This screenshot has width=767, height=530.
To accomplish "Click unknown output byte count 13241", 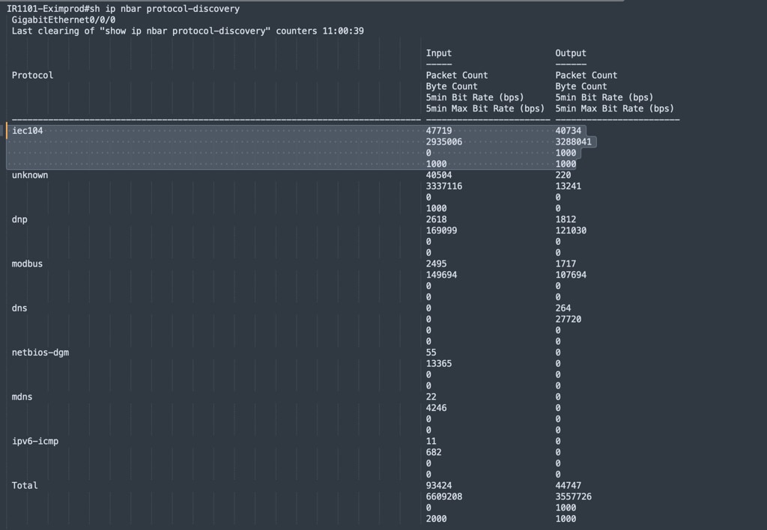I will coord(568,186).
